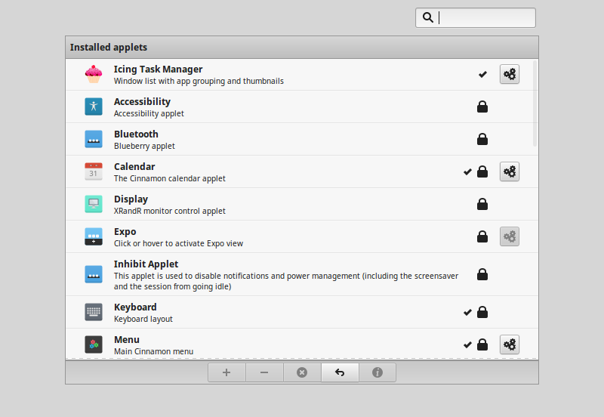Click lock icon on Bluetooth row

tap(482, 139)
